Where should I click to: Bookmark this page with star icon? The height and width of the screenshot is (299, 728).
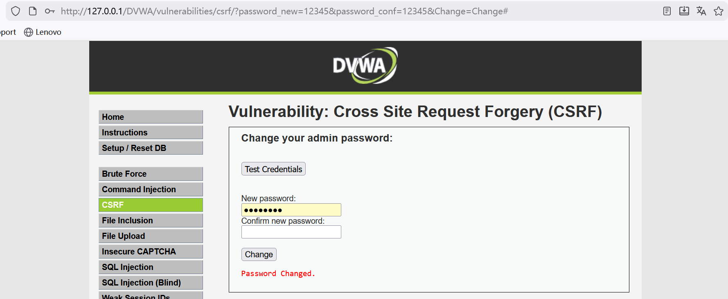(719, 11)
